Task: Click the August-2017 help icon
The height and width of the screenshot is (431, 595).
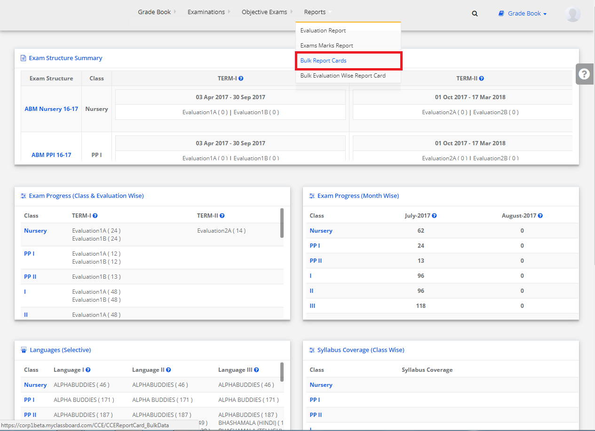Action: pyautogui.click(x=540, y=216)
